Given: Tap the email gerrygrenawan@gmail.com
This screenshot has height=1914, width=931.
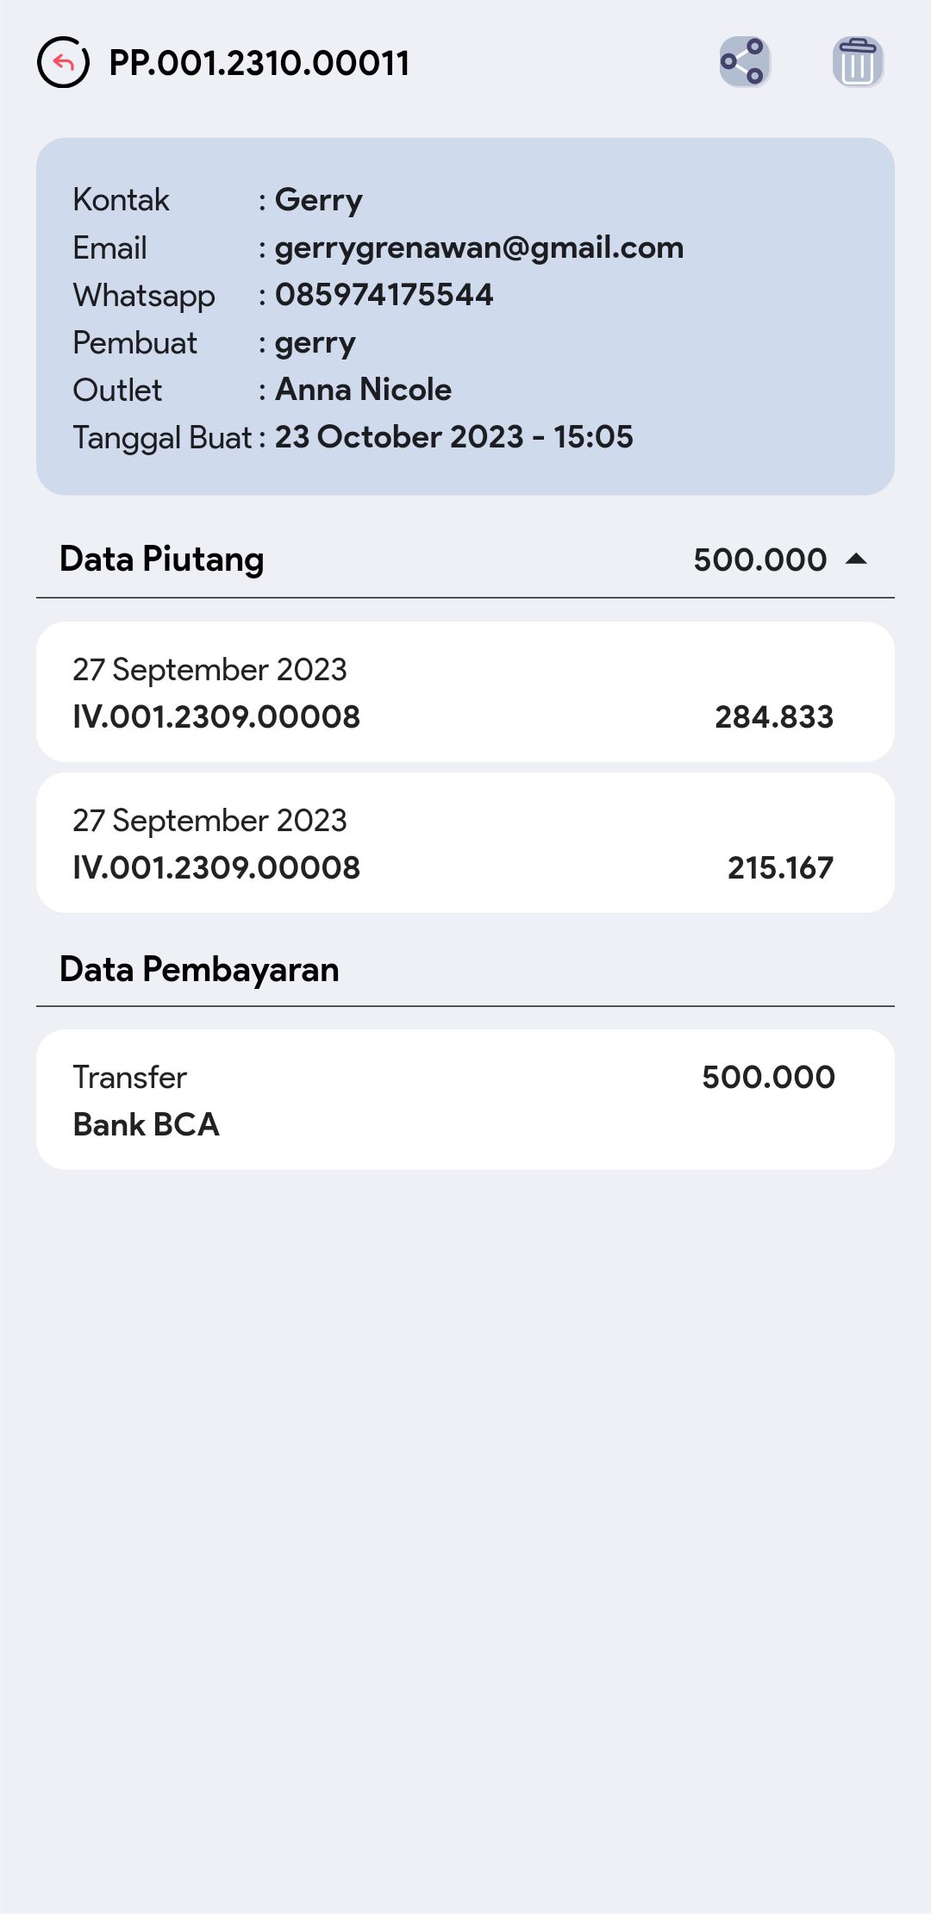Looking at the screenshot, I should [478, 248].
